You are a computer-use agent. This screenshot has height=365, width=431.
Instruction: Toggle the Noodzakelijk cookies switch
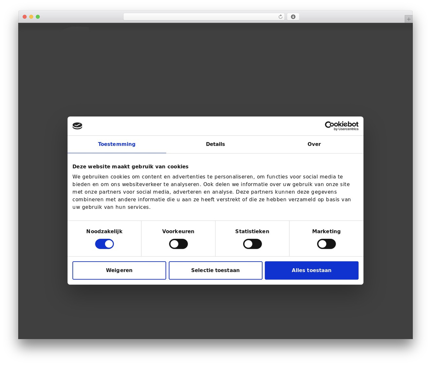tap(104, 244)
